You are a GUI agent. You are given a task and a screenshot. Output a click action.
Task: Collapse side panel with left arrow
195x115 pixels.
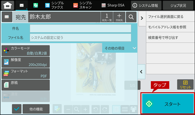pos(141,72)
